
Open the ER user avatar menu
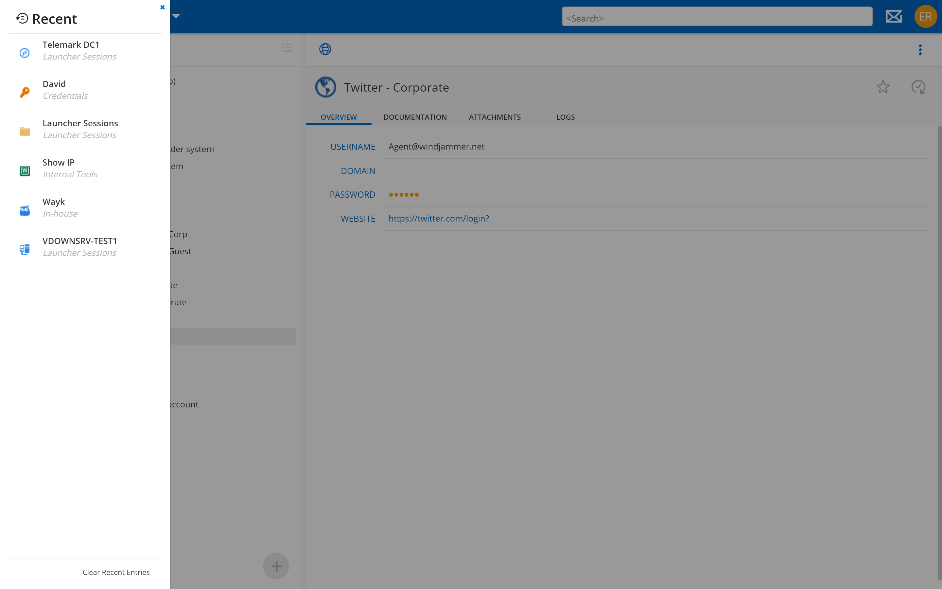(x=926, y=16)
